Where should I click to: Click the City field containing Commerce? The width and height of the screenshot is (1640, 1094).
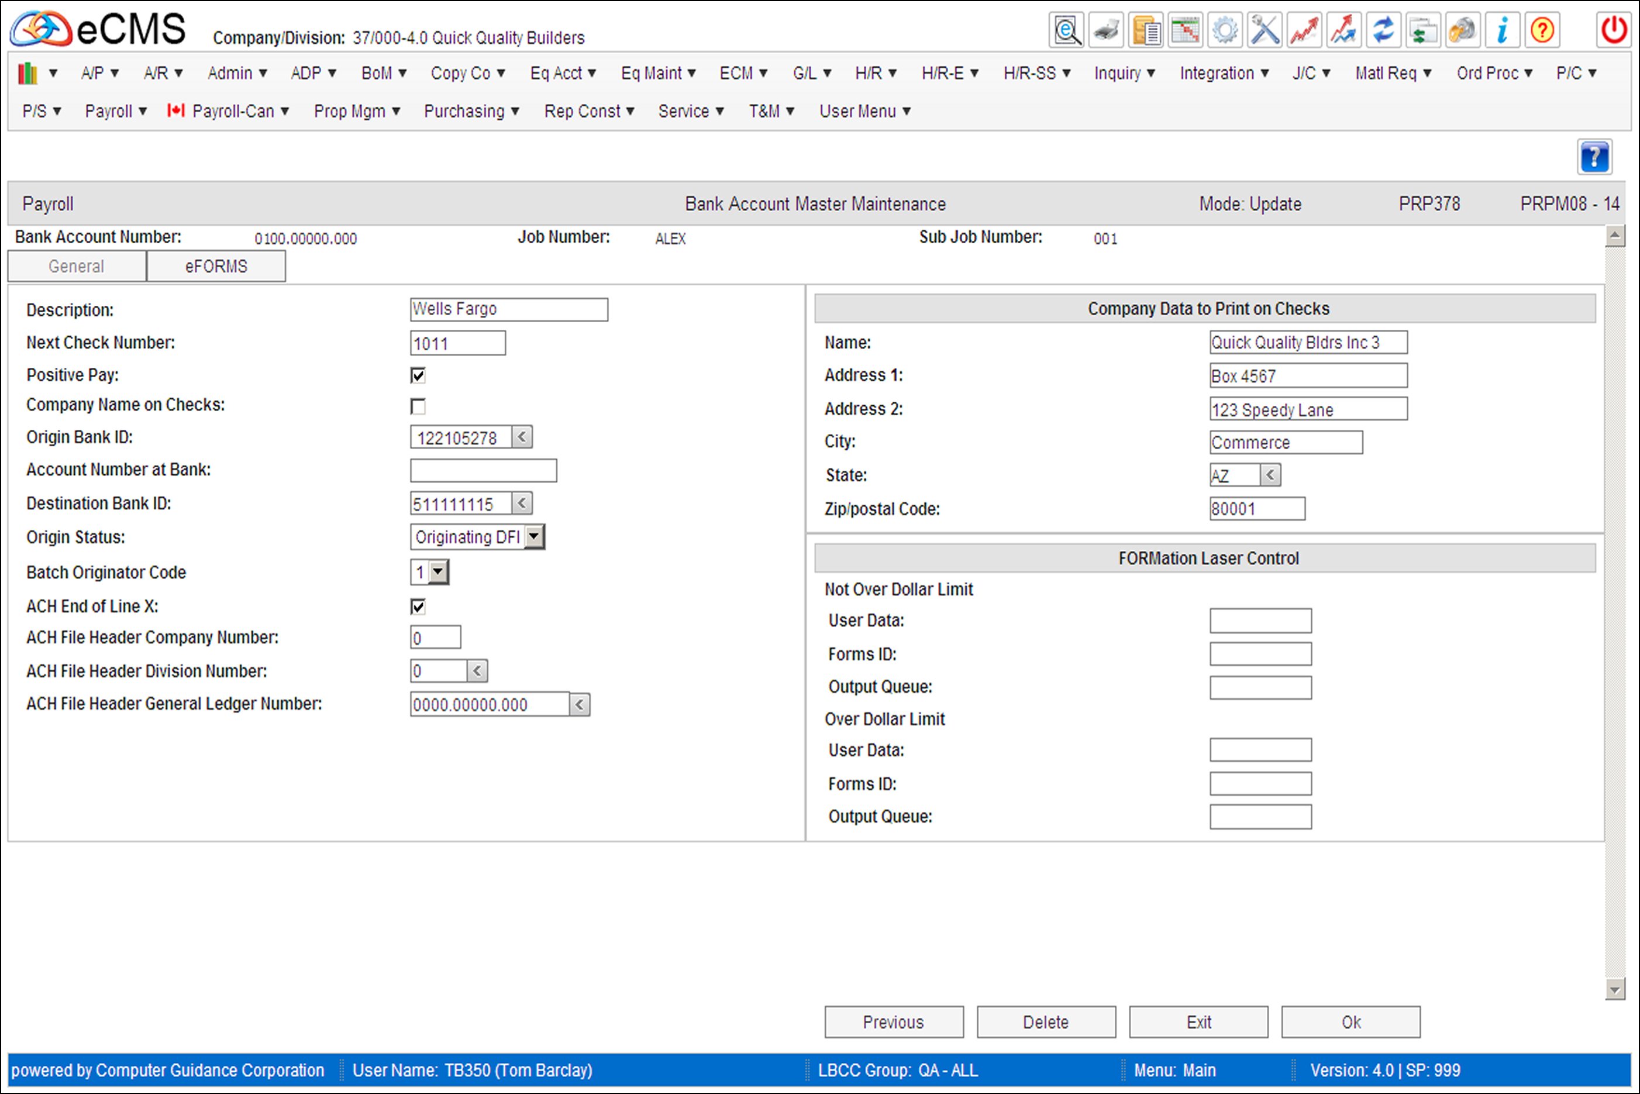pyautogui.click(x=1286, y=443)
